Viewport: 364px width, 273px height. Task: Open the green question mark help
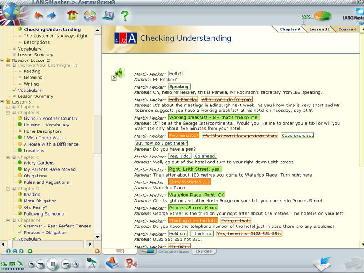point(125,16)
